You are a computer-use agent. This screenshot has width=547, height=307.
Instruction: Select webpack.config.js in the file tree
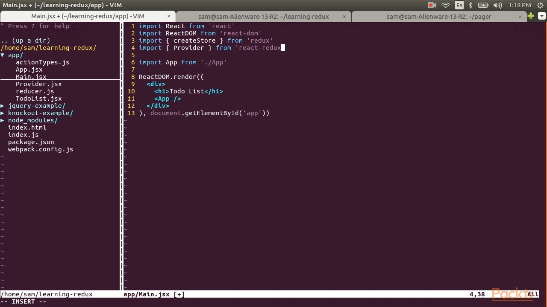(41, 149)
